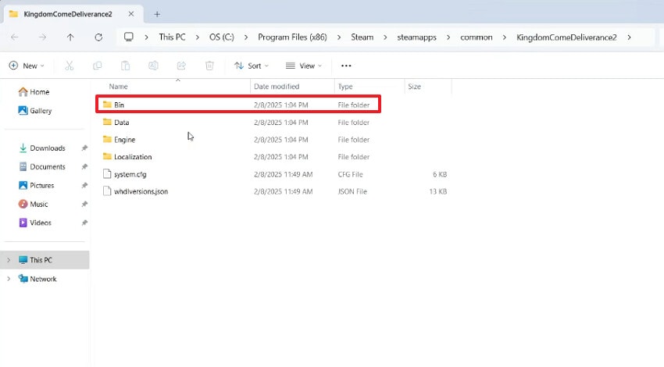Expand the This PC tree node

[x=9, y=260]
